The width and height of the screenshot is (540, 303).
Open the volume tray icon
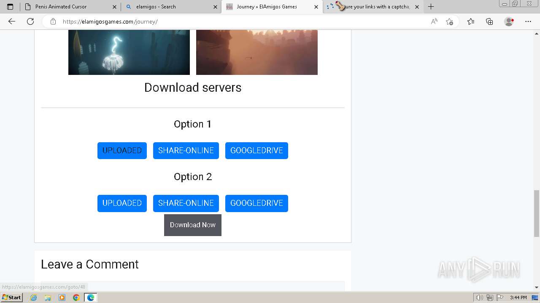click(x=480, y=298)
